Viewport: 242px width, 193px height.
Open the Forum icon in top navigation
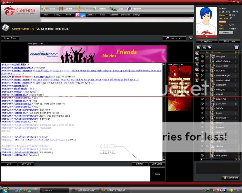tap(93, 9)
